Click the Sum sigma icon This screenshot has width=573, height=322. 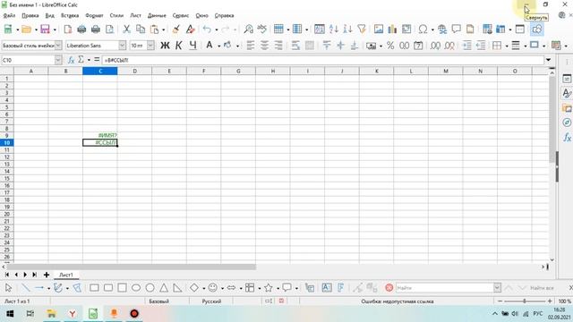tap(81, 60)
